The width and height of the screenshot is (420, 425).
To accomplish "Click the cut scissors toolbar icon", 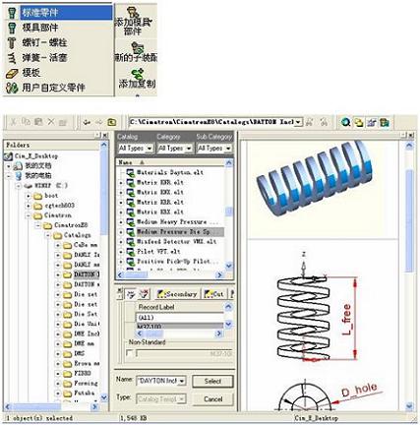I will click(x=14, y=122).
